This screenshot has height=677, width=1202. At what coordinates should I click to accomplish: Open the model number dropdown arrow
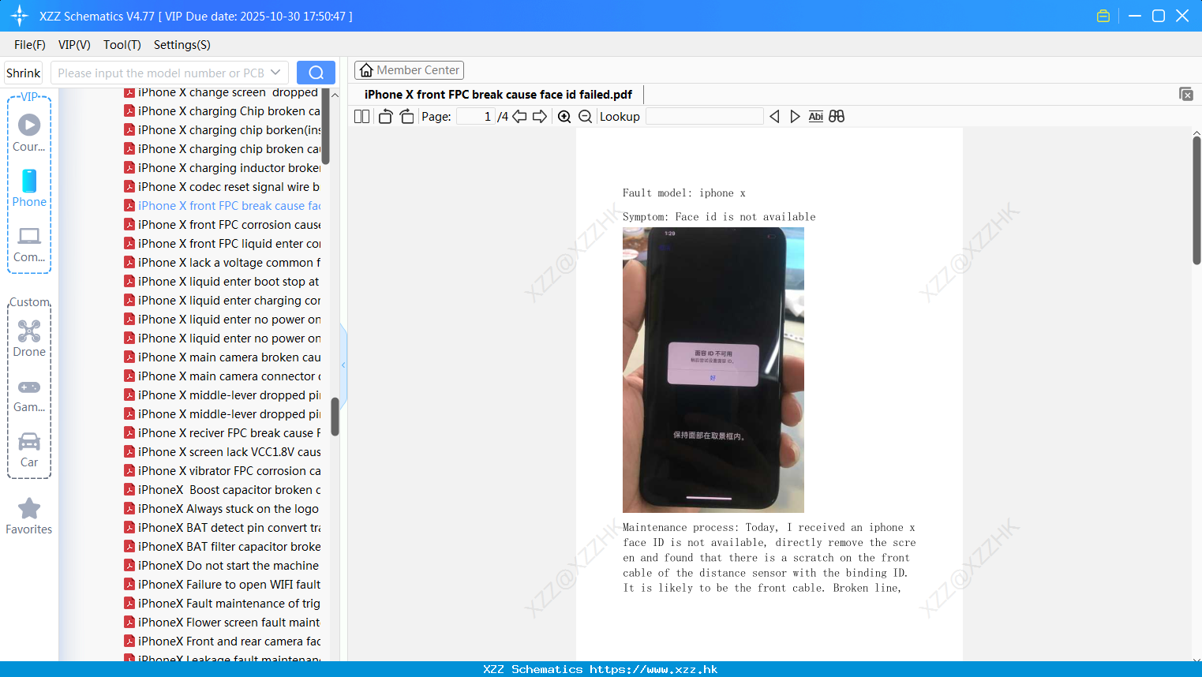275,73
